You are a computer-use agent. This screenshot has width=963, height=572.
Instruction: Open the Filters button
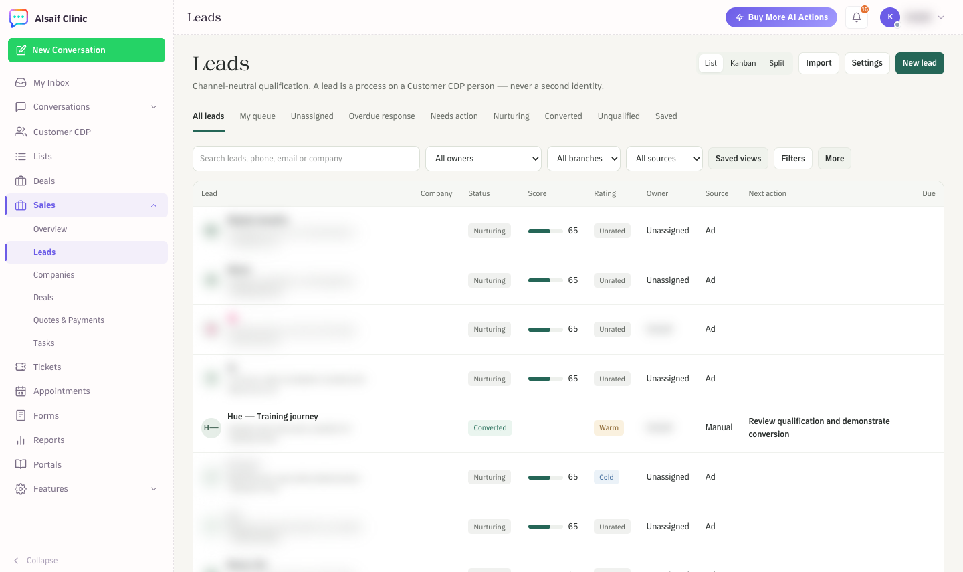793,159
